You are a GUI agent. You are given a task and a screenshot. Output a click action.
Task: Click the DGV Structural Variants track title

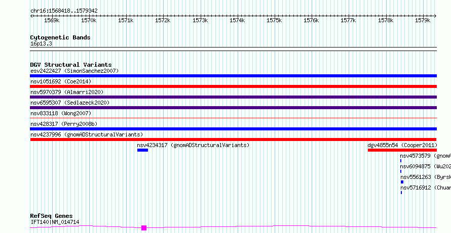(x=71, y=65)
